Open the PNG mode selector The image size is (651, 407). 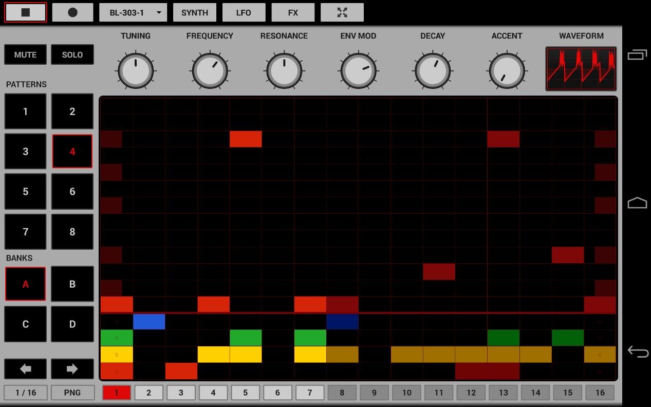click(x=72, y=393)
